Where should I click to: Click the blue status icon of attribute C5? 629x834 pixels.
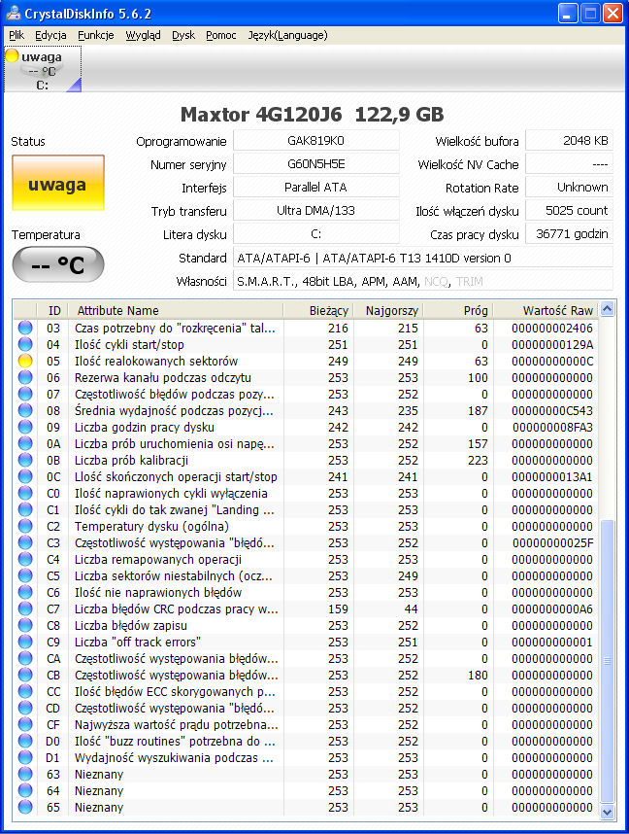coord(25,576)
